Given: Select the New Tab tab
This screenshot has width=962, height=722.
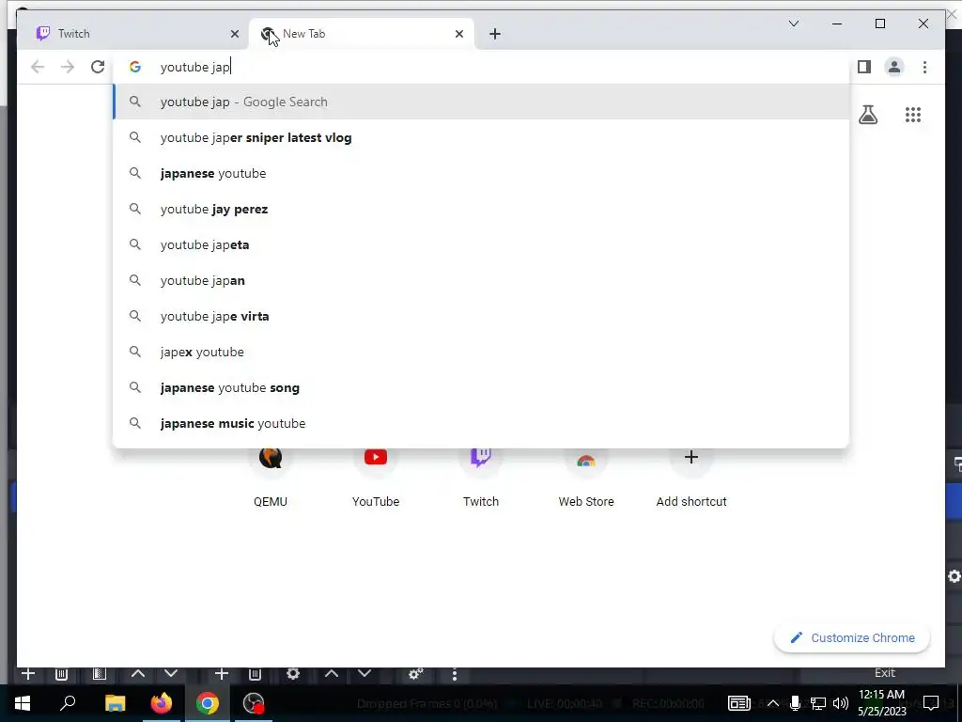Looking at the screenshot, I should click(361, 34).
